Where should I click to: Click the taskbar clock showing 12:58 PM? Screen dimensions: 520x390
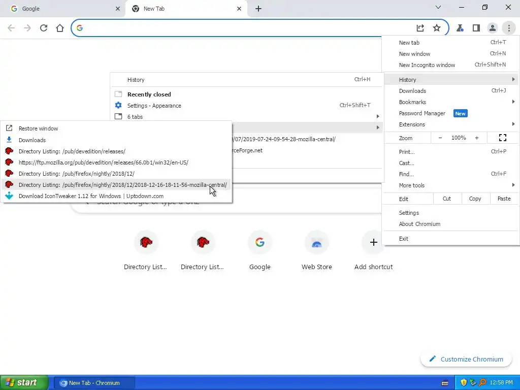[x=501, y=383]
